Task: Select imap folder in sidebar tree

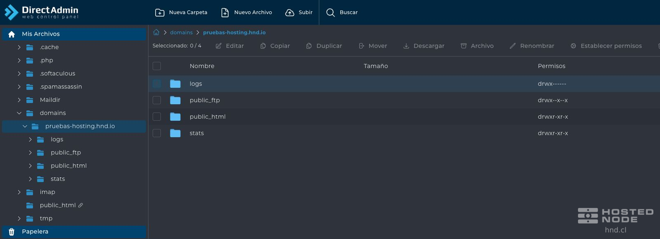Action: (x=48, y=192)
